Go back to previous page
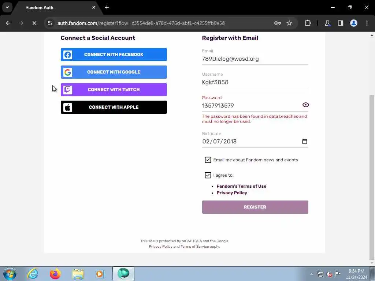375x281 pixels. point(8,23)
